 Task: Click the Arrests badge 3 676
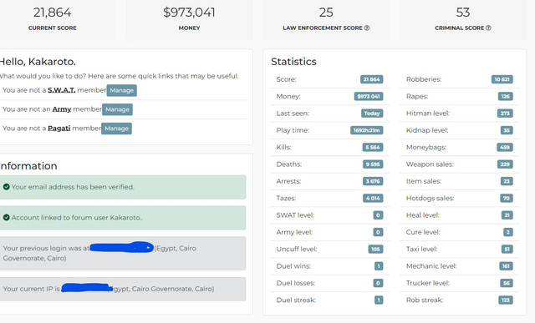tap(373, 181)
